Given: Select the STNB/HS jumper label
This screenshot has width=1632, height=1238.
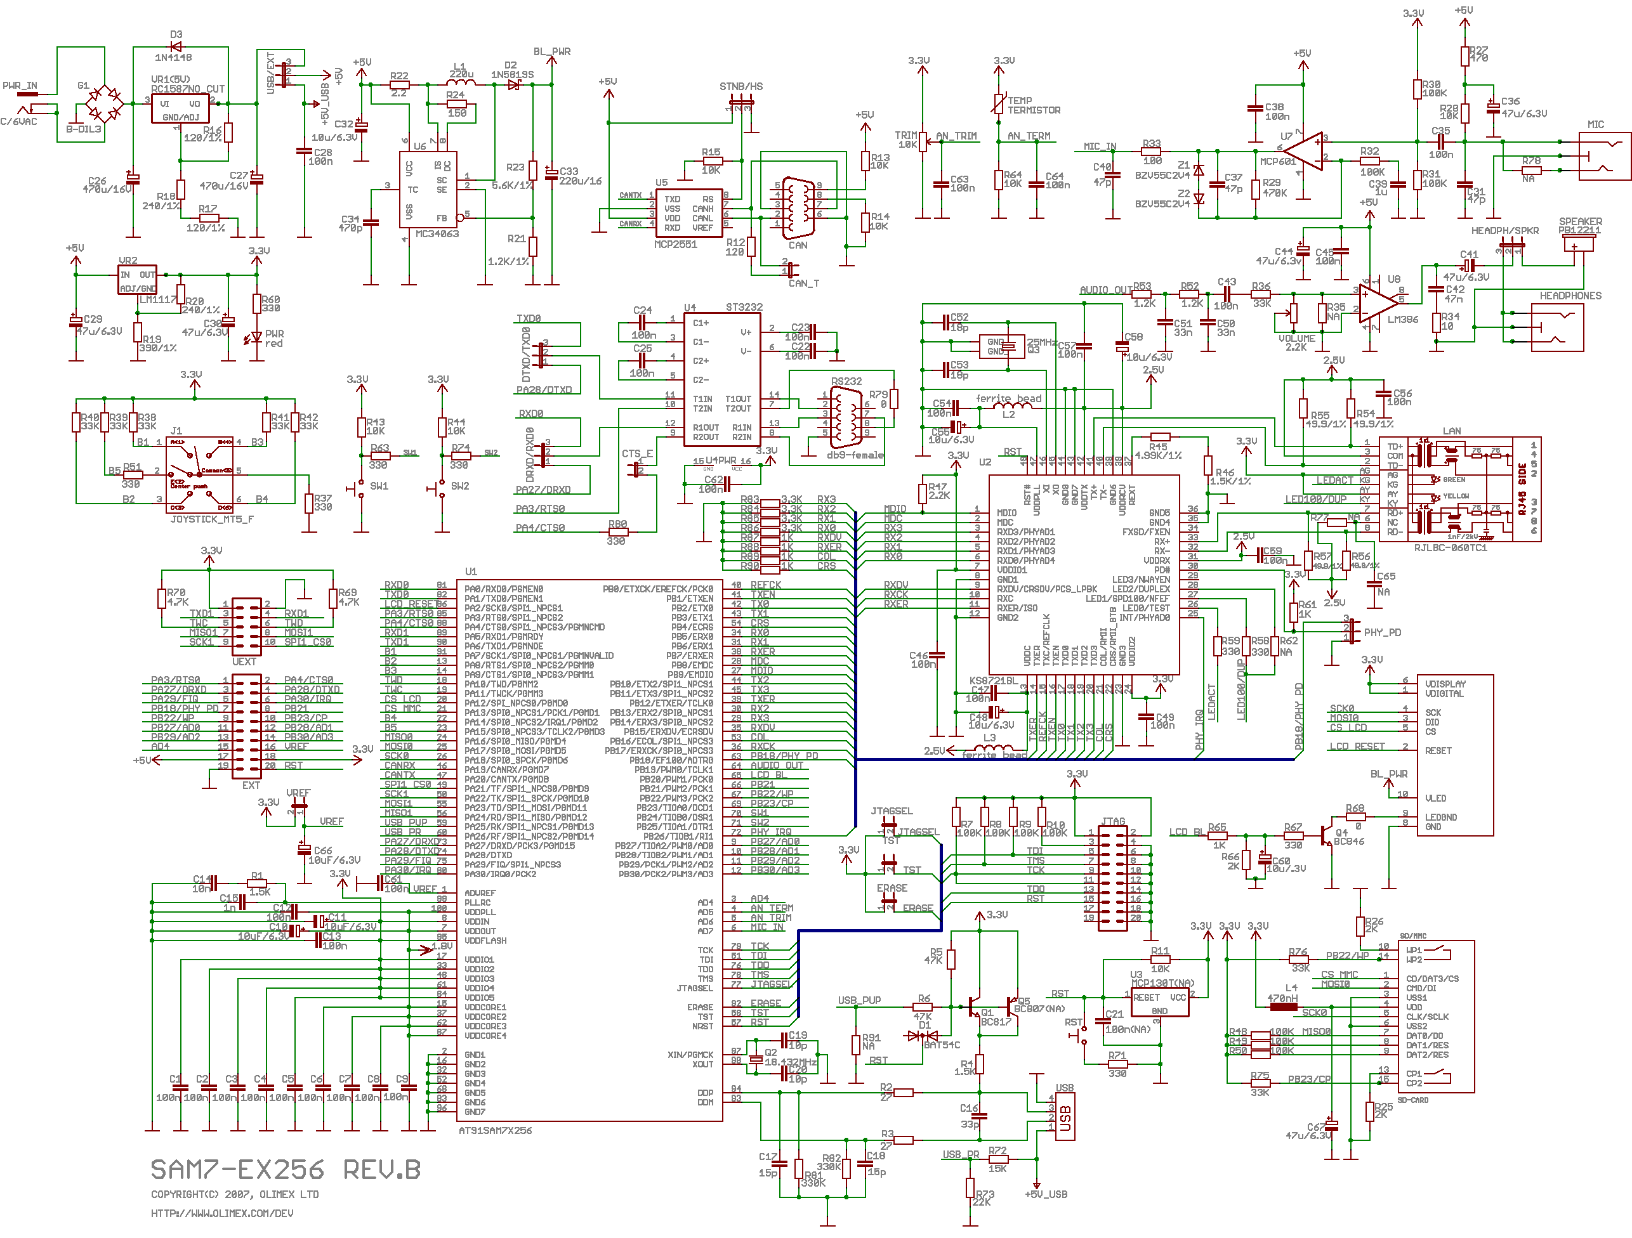Looking at the screenshot, I should pyautogui.click(x=740, y=86).
